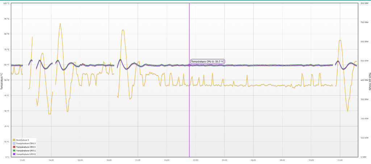Click the 100 °C label on the temperature axis
Image resolution: width=371 pixels, height=164 pixels.
coord(7,3)
